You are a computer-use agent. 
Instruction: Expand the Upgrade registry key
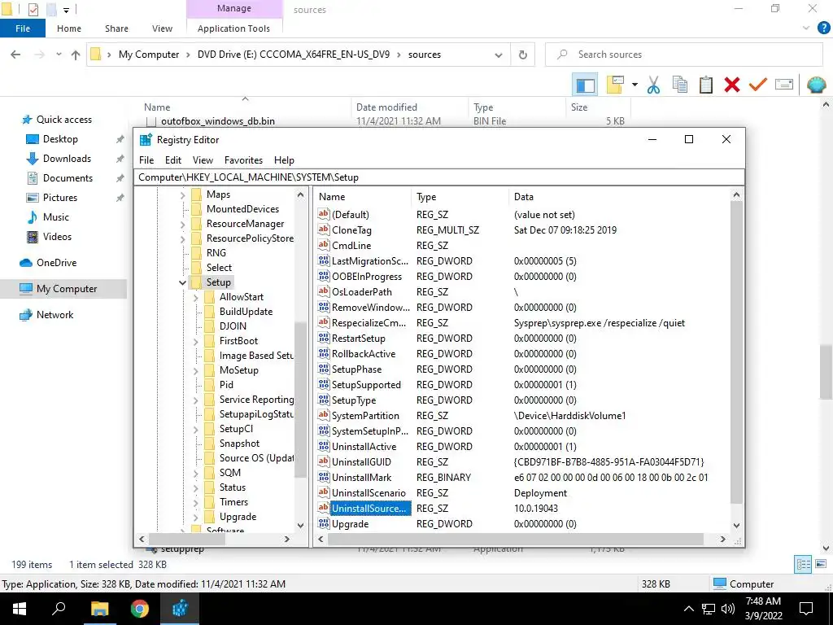click(x=195, y=517)
